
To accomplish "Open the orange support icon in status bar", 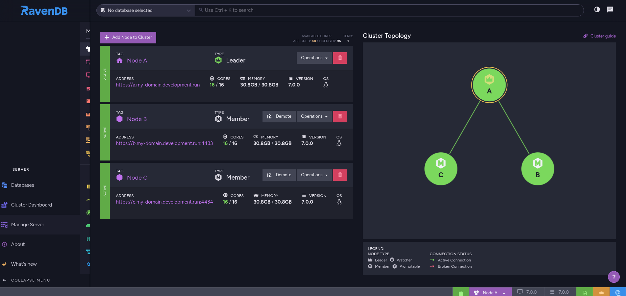I will coord(601,292).
